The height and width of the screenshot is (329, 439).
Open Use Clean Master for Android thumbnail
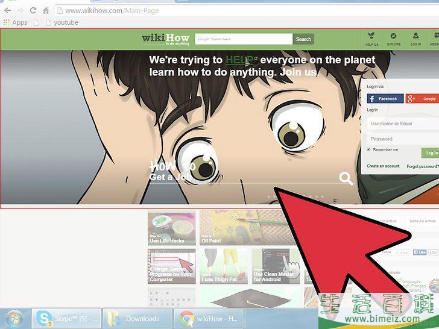276,266
